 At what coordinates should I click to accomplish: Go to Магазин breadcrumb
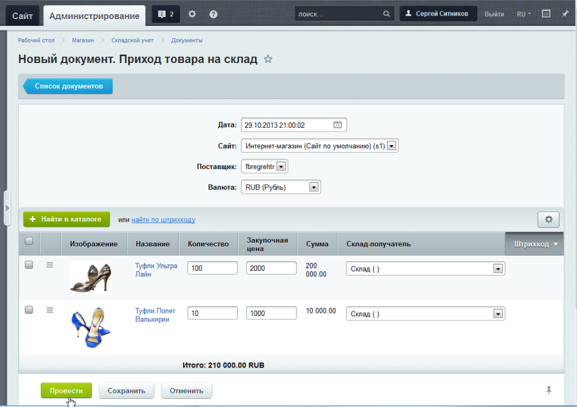(83, 41)
